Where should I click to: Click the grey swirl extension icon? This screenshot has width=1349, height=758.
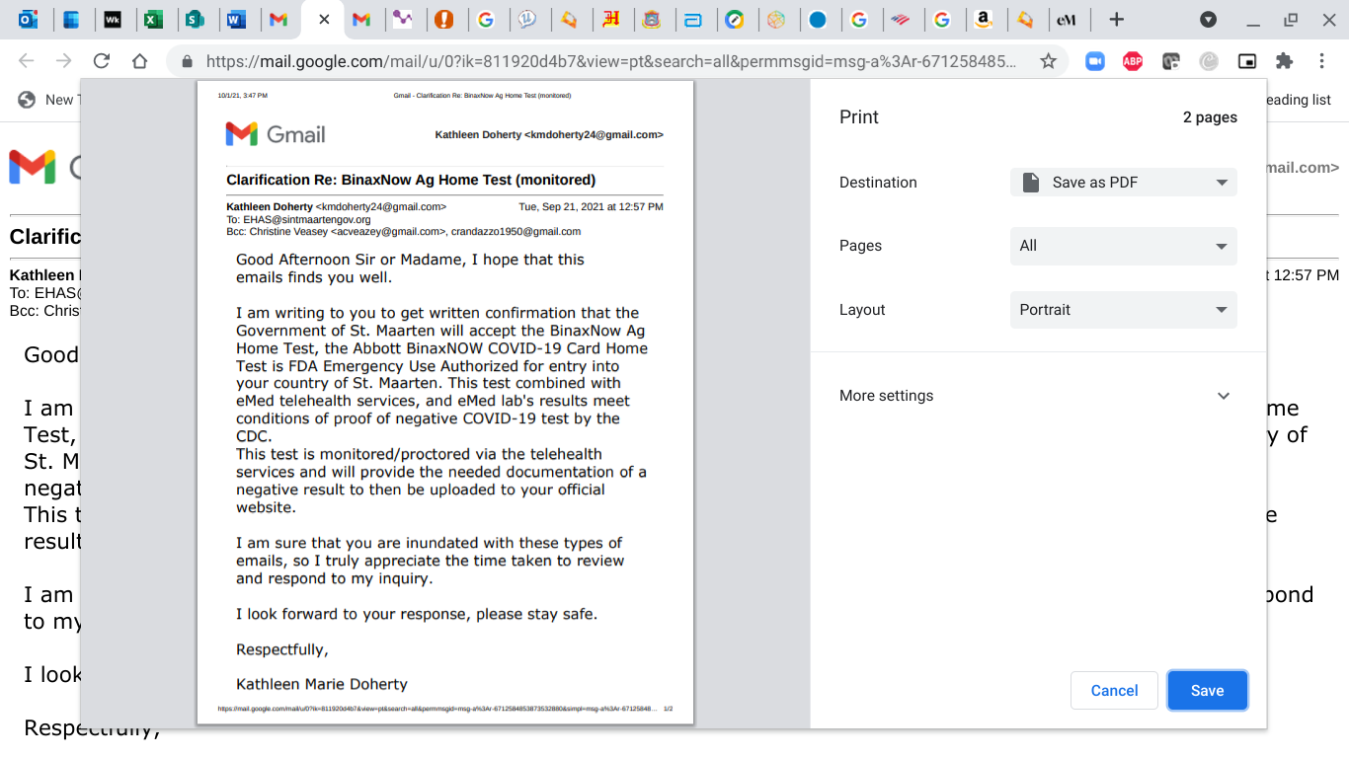coord(1209,61)
